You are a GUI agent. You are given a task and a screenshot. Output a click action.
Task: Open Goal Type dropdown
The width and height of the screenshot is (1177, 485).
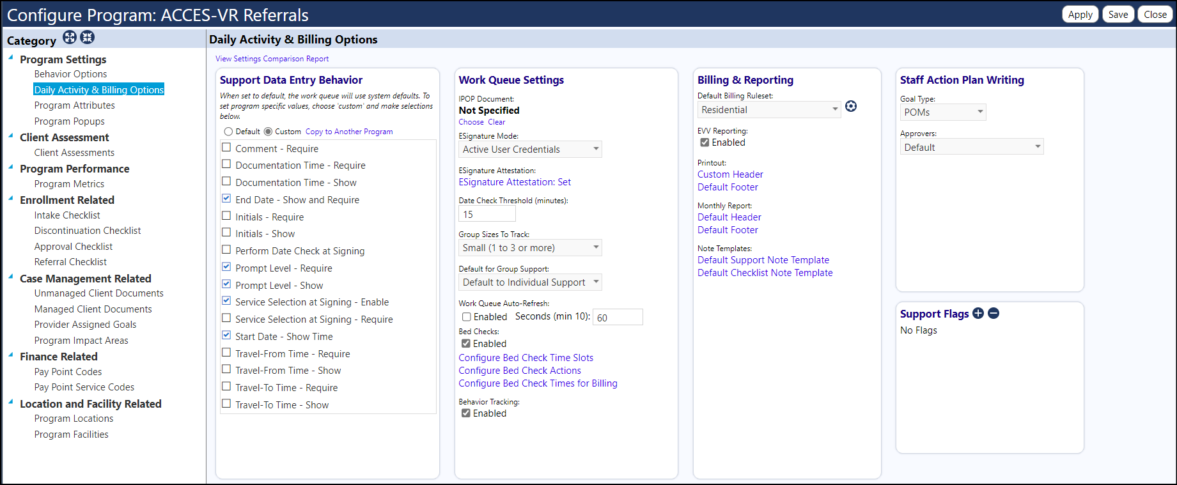943,112
